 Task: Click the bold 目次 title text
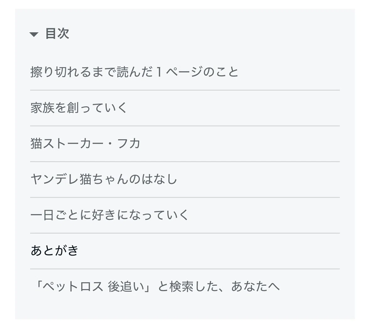click(57, 34)
